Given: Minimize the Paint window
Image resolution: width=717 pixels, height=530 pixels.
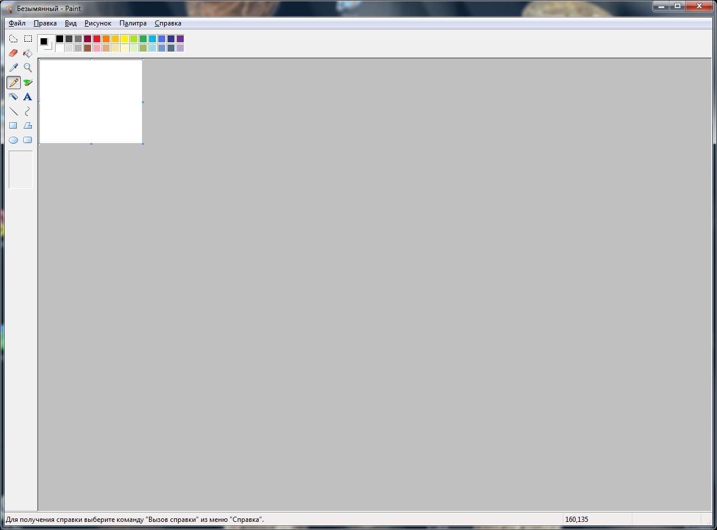Looking at the screenshot, I should tap(661, 6).
